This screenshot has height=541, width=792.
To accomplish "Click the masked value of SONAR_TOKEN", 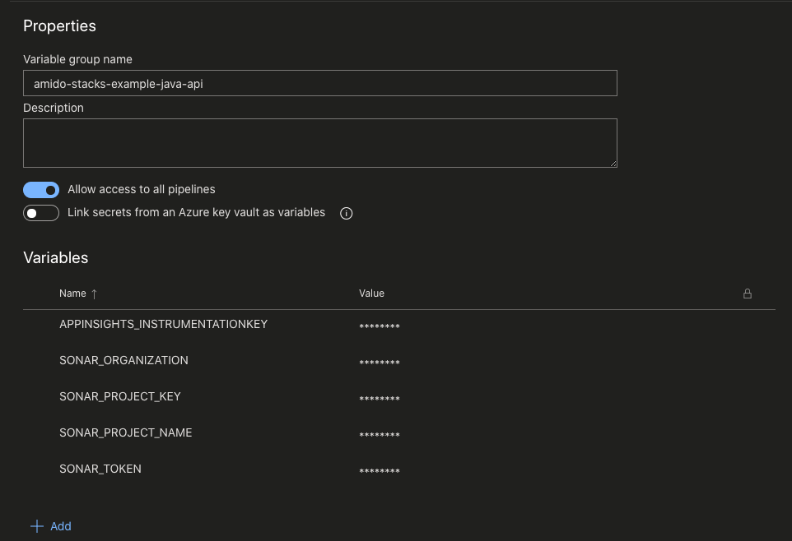I will [x=380, y=471].
